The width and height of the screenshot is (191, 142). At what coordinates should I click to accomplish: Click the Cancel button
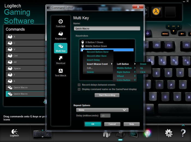point(112,124)
